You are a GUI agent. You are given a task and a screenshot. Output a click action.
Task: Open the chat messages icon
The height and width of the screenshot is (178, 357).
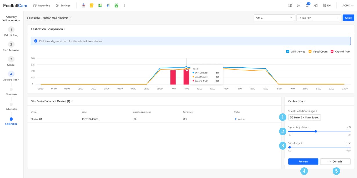point(298,6)
